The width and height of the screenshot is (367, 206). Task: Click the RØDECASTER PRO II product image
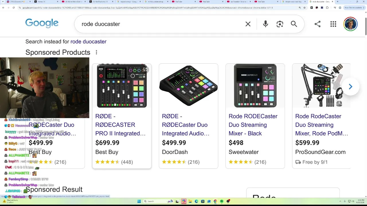[122, 86]
